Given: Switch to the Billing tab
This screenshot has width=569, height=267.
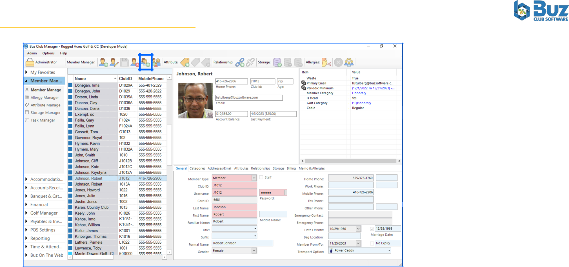Looking at the screenshot, I should coord(291,168).
